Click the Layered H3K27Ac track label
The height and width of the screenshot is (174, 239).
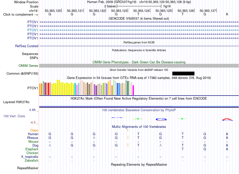coord(16,102)
